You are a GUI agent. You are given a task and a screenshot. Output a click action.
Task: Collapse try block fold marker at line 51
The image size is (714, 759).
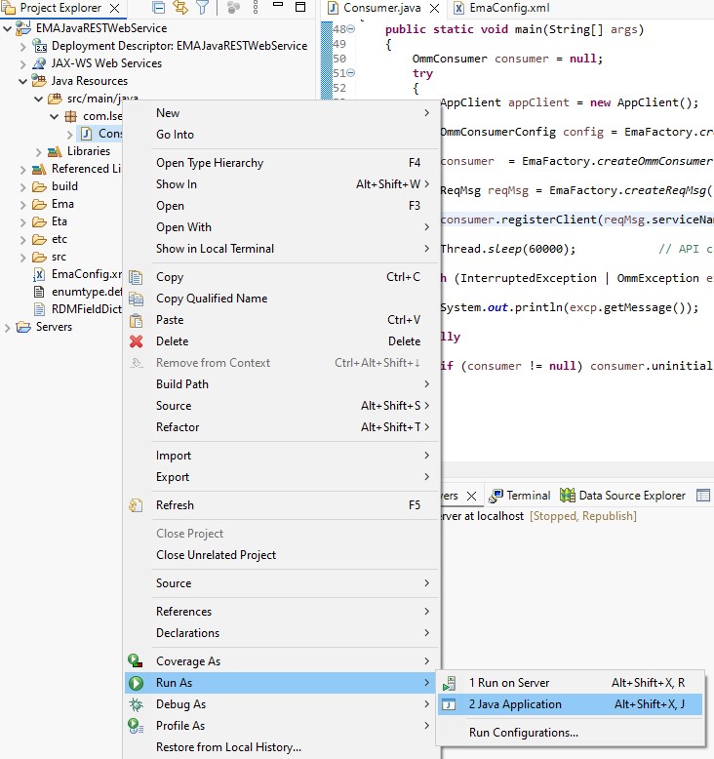pyautogui.click(x=351, y=73)
